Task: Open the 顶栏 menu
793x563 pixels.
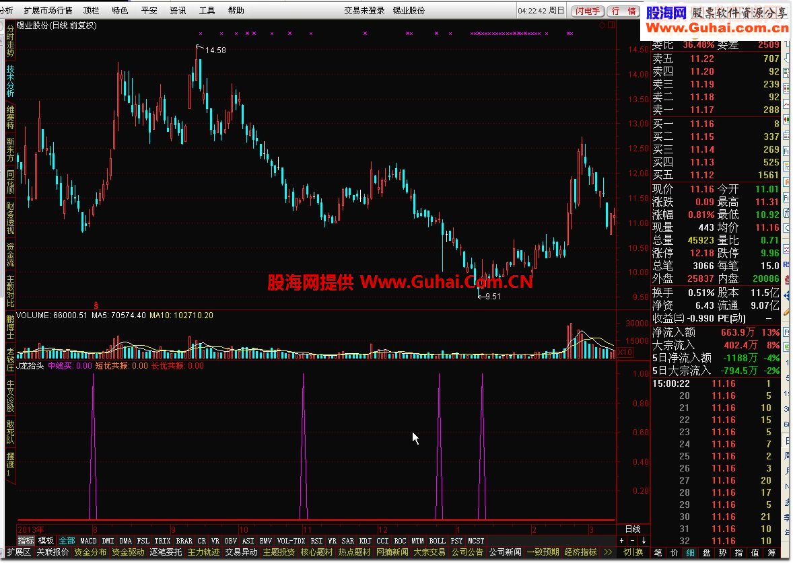Action: pos(91,10)
